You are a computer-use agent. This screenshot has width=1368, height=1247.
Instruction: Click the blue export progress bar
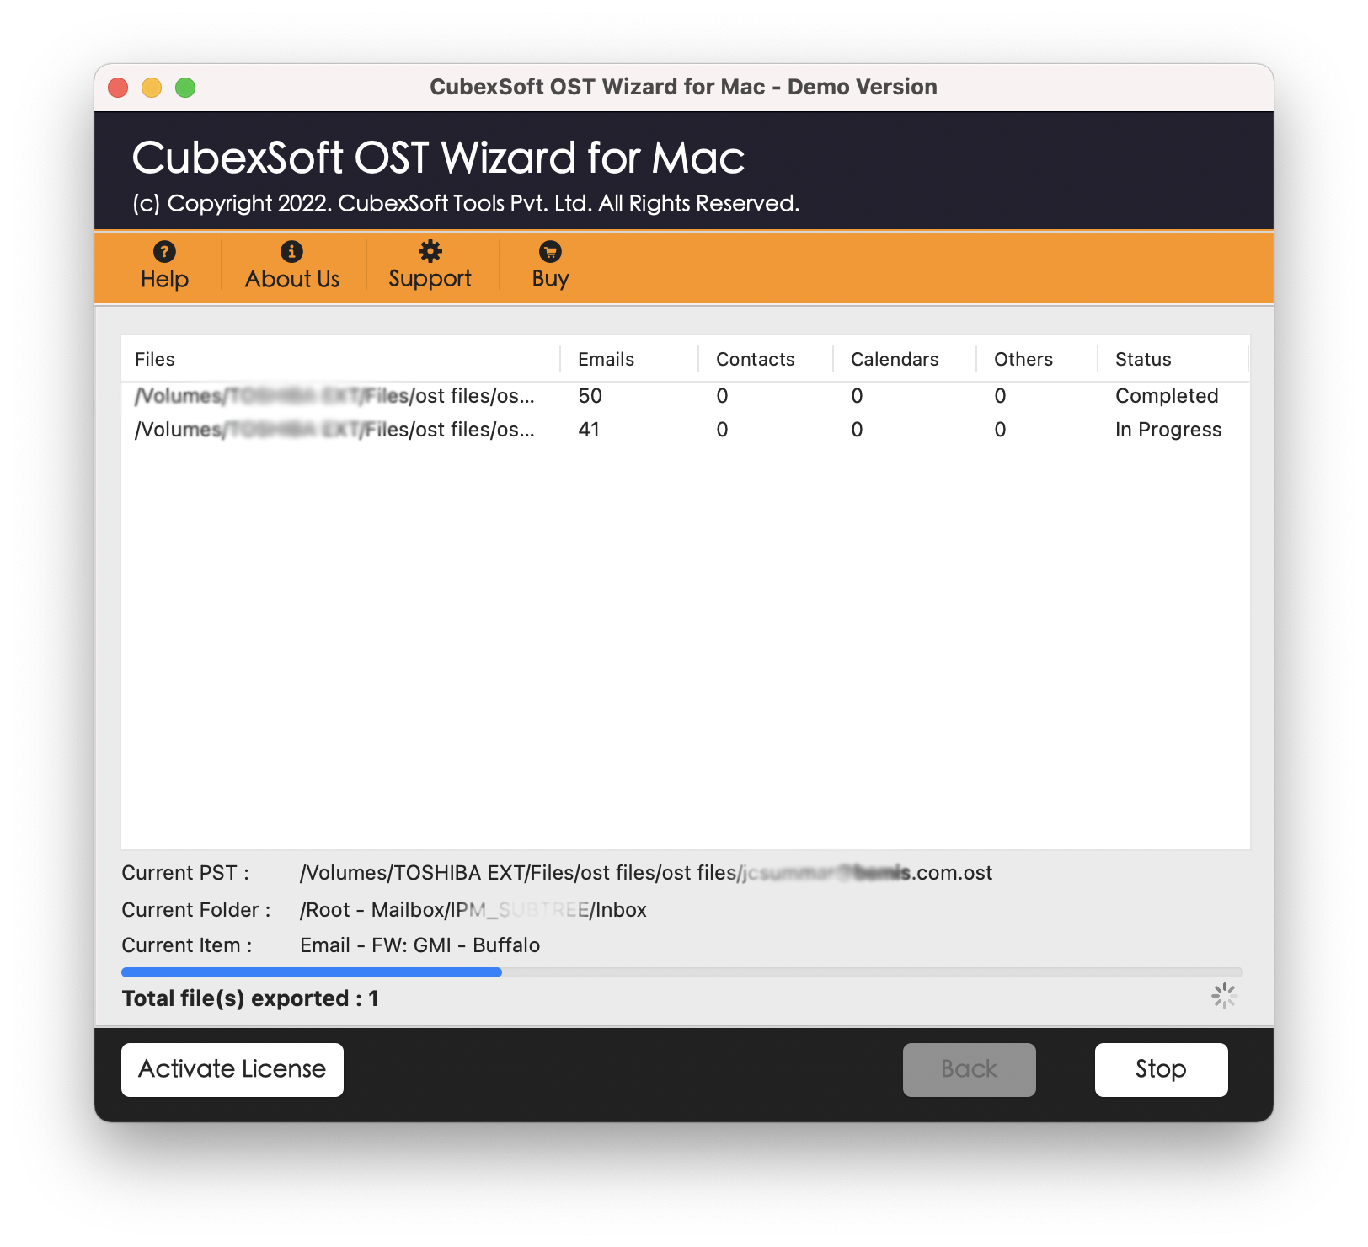tap(312, 972)
